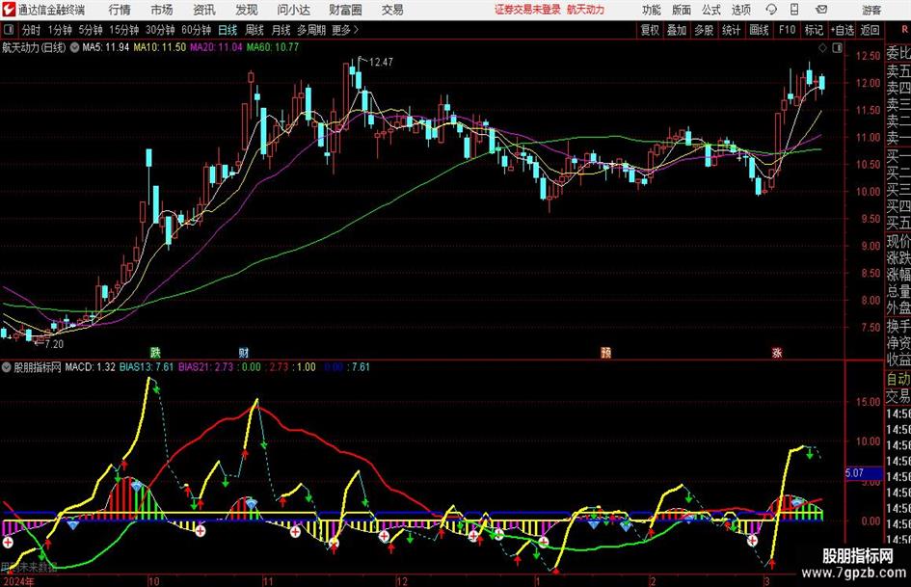Viewport: 911px width, 587px height.
Task: Select the 5分钟 period tab
Action: pos(91,30)
